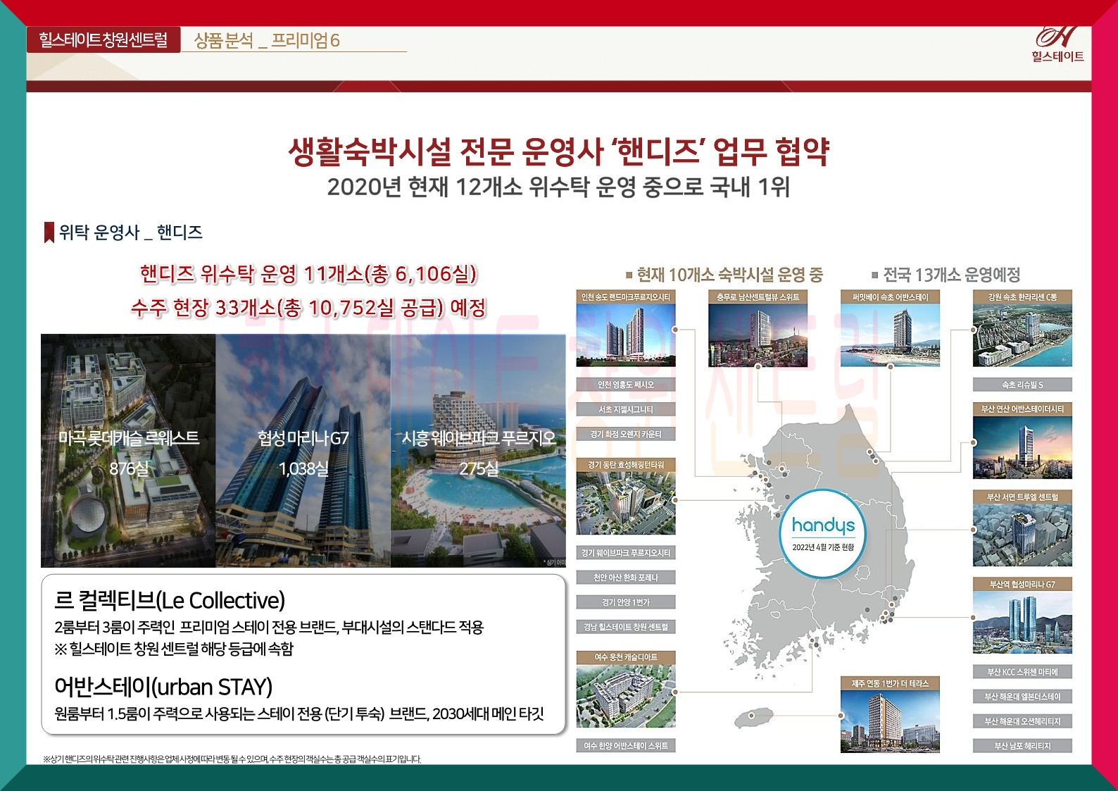Open the 써밋베이 속초 어반스테이 thumbnail
Screen dimensions: 1118x791
(x=890, y=328)
